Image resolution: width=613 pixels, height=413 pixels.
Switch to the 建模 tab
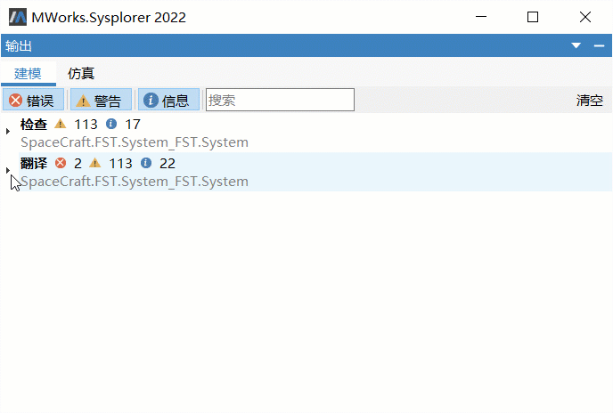coord(29,74)
